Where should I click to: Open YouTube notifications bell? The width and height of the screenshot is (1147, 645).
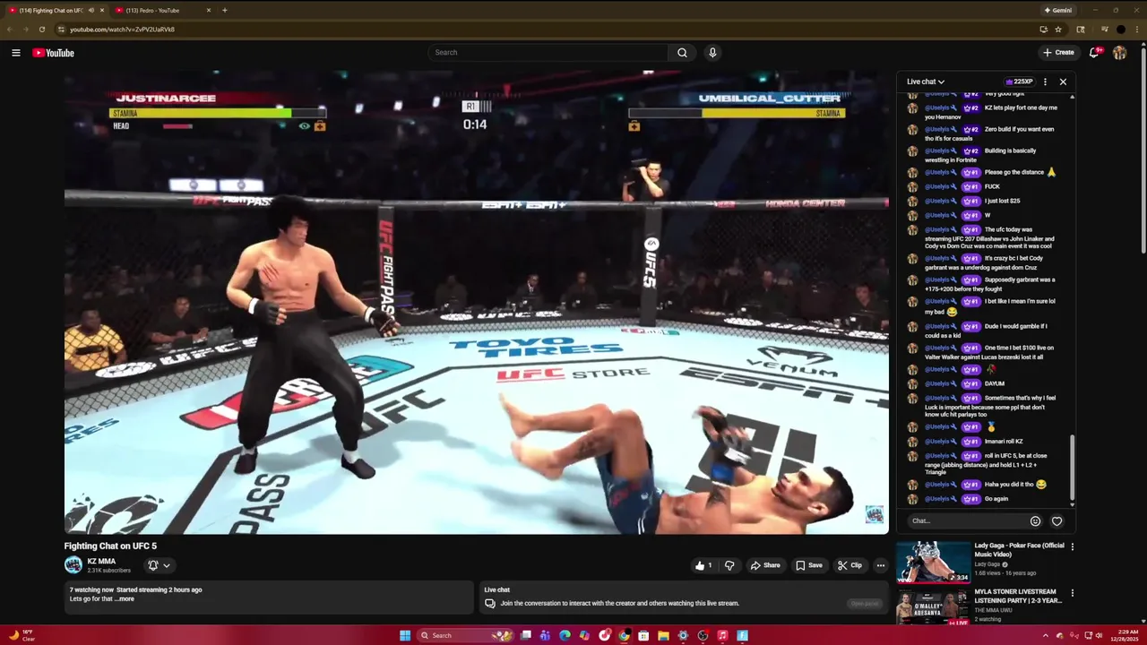[x=1094, y=53]
